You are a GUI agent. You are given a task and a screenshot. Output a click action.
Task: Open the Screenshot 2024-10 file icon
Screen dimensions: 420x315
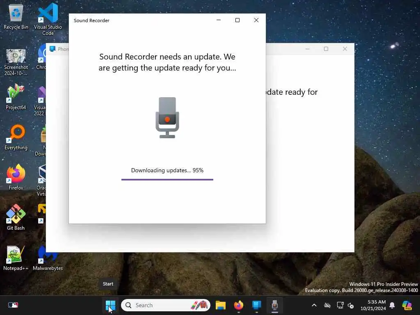pos(16,62)
